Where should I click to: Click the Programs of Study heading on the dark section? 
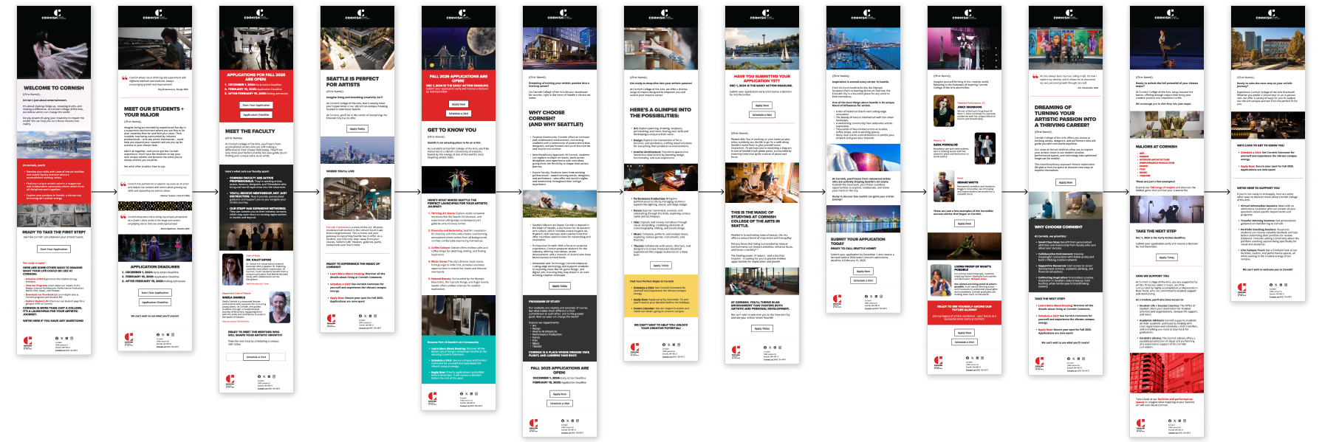(544, 302)
